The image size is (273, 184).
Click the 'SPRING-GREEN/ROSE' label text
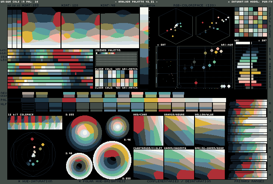209,148
